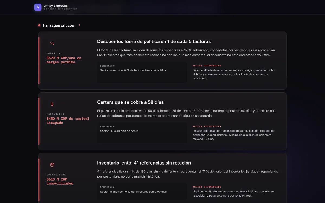Click the downward trend icon on the Comercial card
The width and height of the screenshot is (325, 203).
point(52,44)
